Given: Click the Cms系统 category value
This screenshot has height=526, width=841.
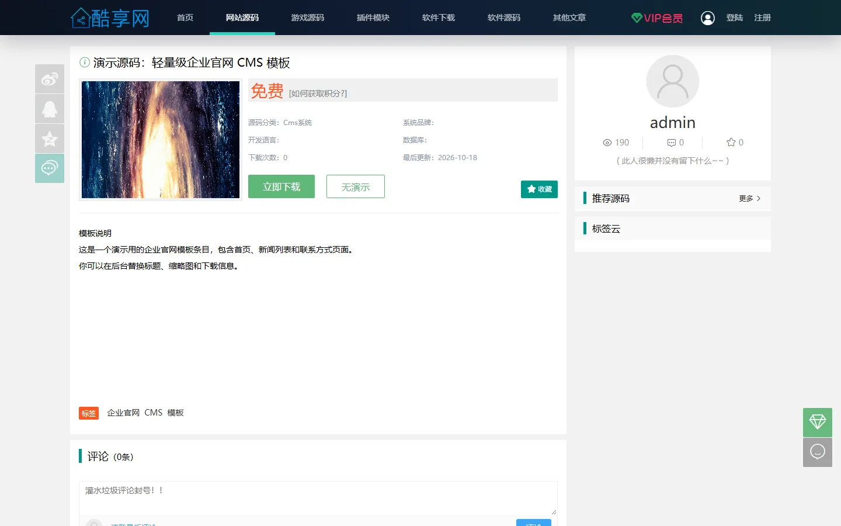Looking at the screenshot, I should point(298,123).
